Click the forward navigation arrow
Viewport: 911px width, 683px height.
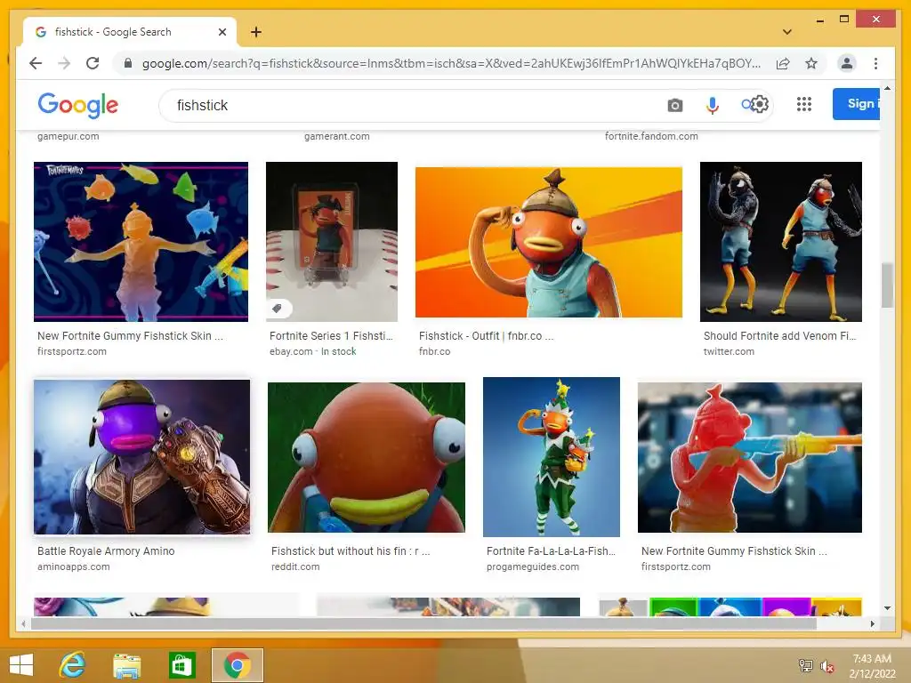click(x=64, y=63)
